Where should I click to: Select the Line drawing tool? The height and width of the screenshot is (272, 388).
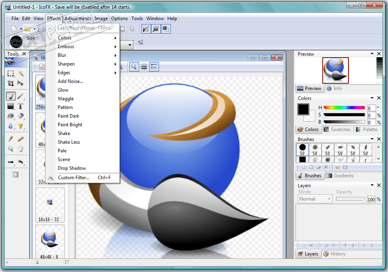pyautogui.click(x=21, y=96)
